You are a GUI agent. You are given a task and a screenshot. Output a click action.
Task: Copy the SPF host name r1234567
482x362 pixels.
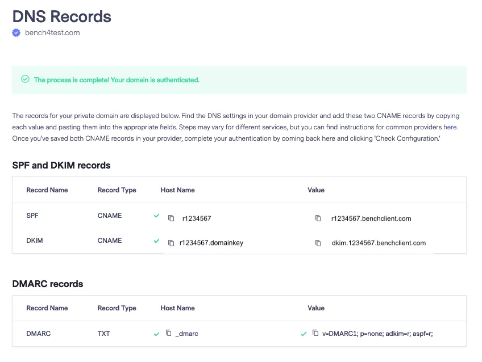click(x=171, y=218)
